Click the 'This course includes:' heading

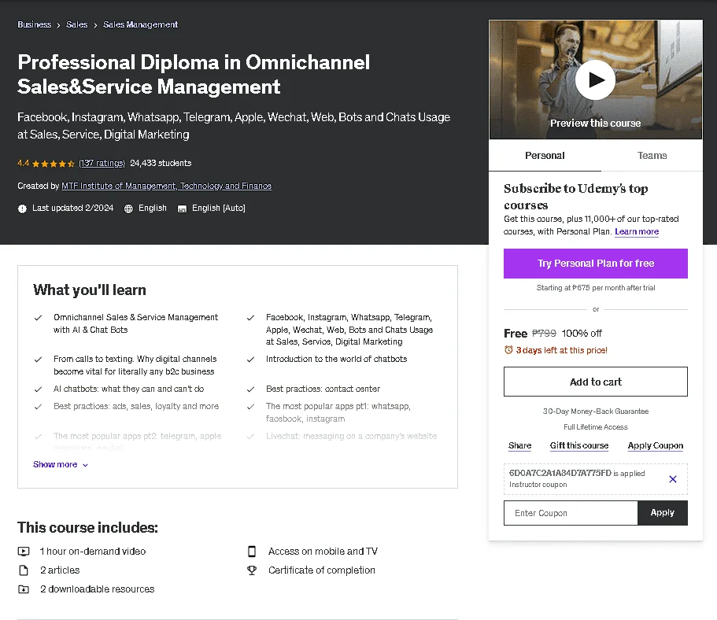click(x=88, y=528)
